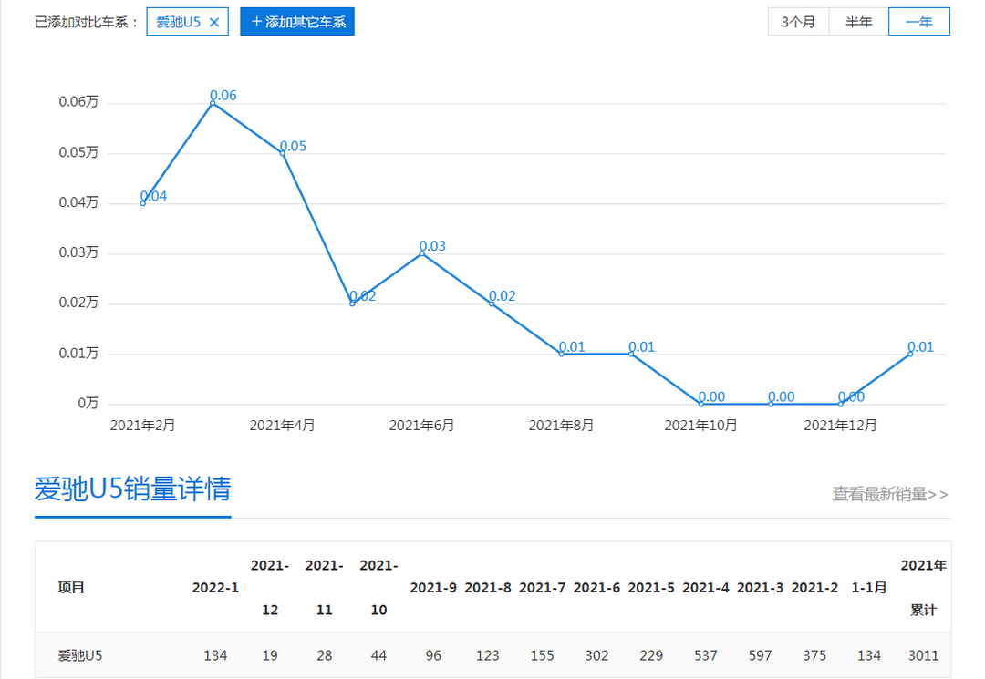This screenshot has height=679, width=985.
Task: Click the 375 sales cell for 2021-2
Action: coord(814,656)
